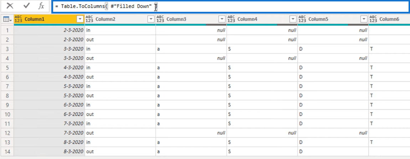Click the 'a' cell in row 10
Screen dimensions: 410x159
191,114
